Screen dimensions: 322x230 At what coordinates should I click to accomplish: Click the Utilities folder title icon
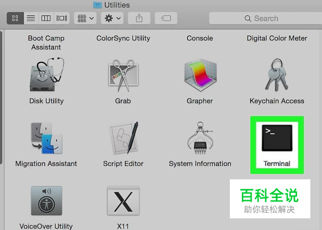click(98, 5)
